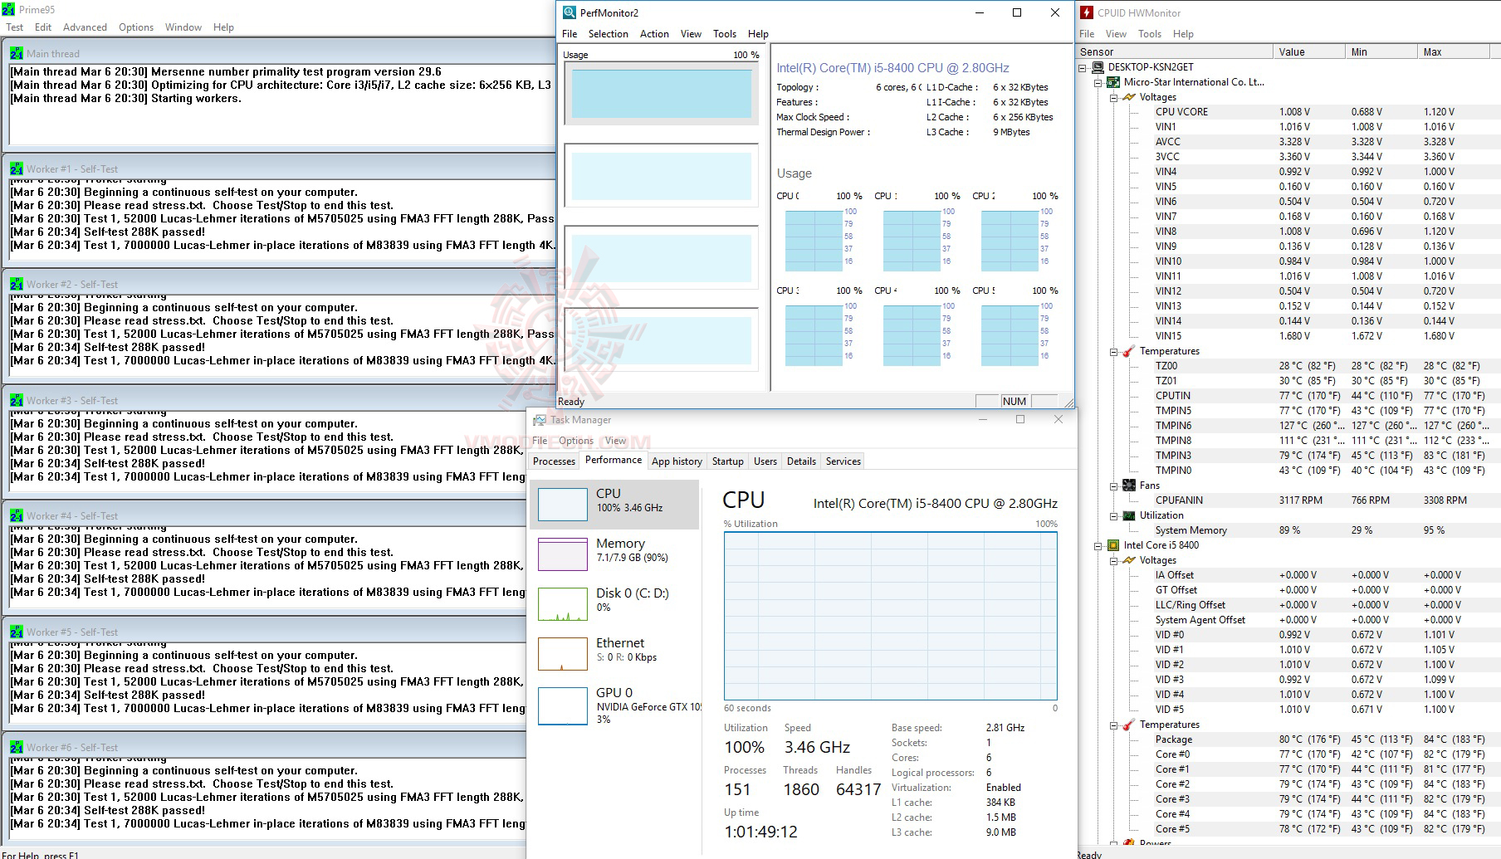The width and height of the screenshot is (1501, 859).
Task: Click the Worker #2 Self-Test window icon
Action: click(17, 284)
